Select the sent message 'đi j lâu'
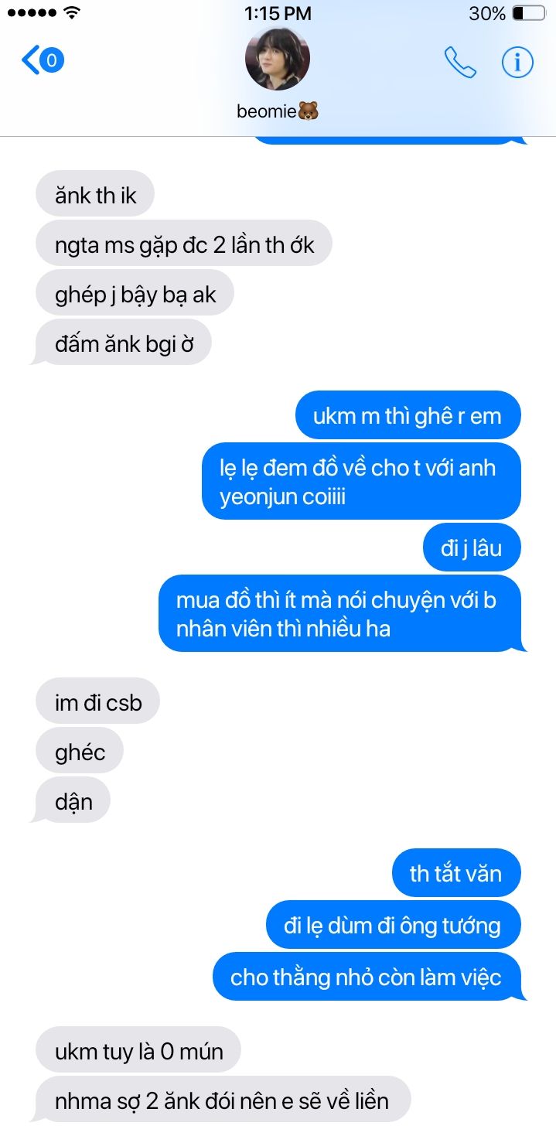This screenshot has width=556, height=1136. [471, 548]
